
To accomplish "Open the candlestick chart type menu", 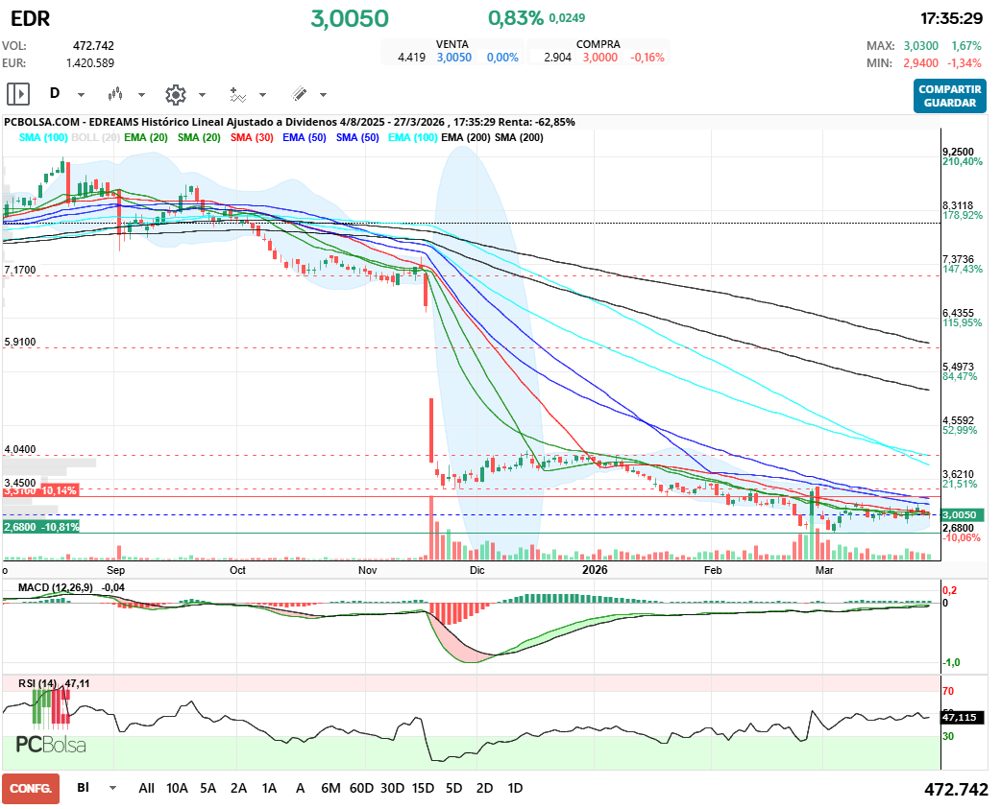I will coord(116,94).
